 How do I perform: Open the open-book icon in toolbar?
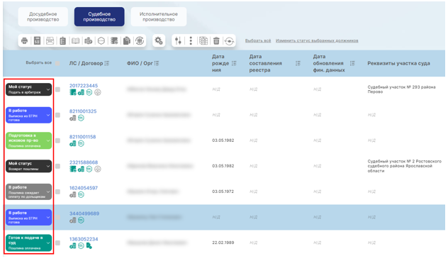click(x=75, y=41)
